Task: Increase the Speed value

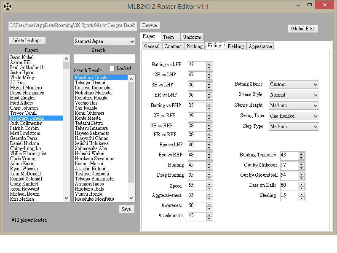Action: pos(209,184)
